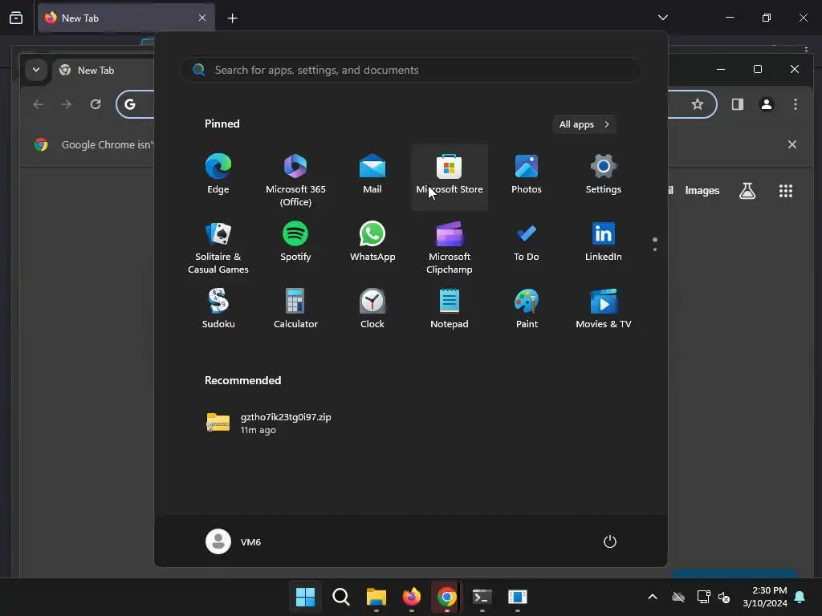Open the terminal app on taskbar
The image size is (822, 616).
pyautogui.click(x=482, y=597)
